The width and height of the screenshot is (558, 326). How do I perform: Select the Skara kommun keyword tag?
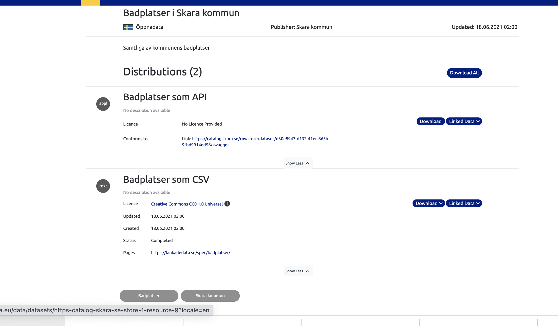tap(210, 296)
